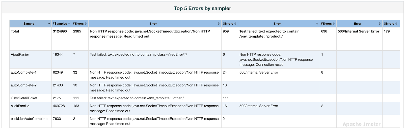Click sort arrows of the widest Error column header
Viewport: 406px width, 128px height.
tap(219, 24)
